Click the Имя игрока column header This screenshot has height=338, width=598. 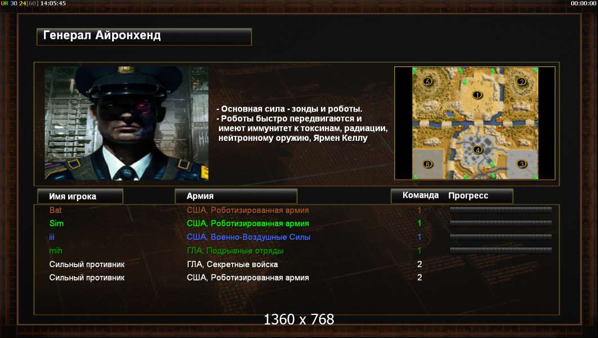[80, 197]
